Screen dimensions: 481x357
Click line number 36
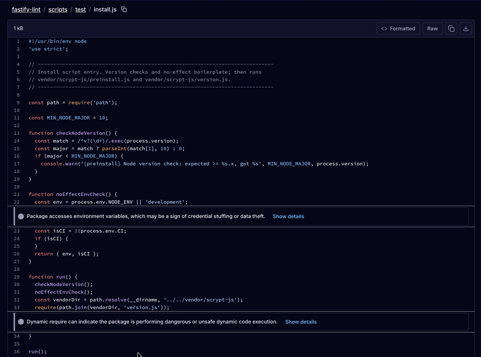click(17, 352)
